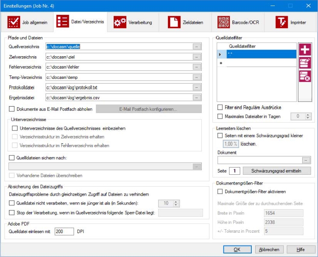Decrease the seconds spinner value
The height and width of the screenshot is (257, 318).
tap(176, 205)
